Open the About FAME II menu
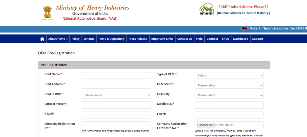 coord(58,39)
